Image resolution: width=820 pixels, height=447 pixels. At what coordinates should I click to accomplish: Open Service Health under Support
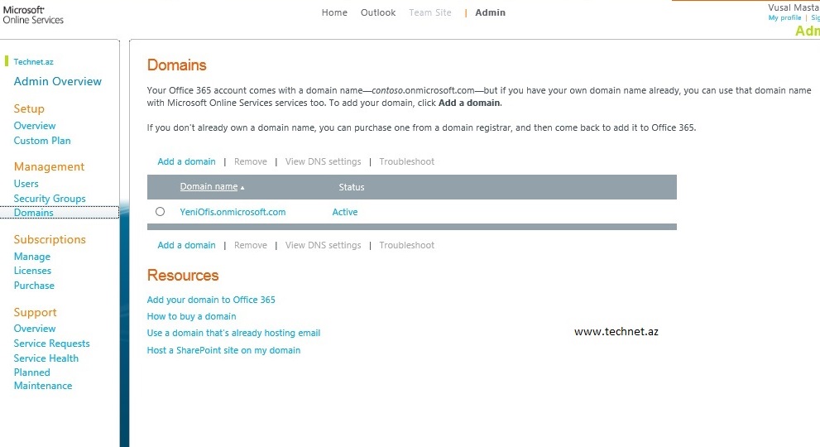(46, 358)
